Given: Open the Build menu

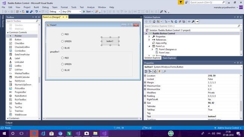Looking at the screenshot, I should tap(36, 7).
